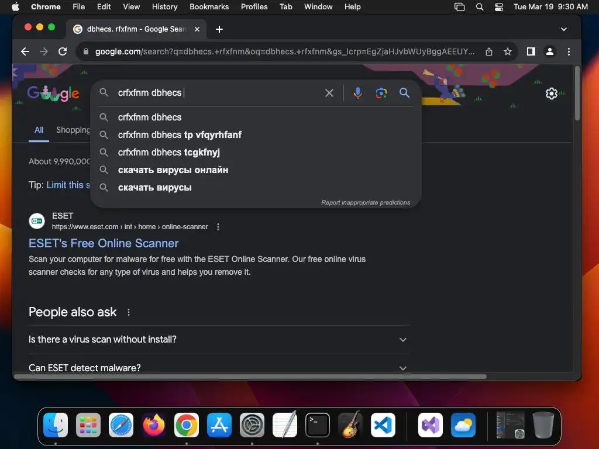
Task: Open the Chrome side panel
Action: (x=531, y=51)
